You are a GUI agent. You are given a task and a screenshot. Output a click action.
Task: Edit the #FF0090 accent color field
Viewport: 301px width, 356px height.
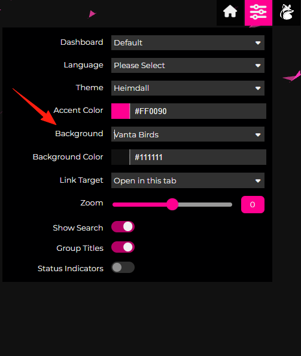tap(198, 111)
